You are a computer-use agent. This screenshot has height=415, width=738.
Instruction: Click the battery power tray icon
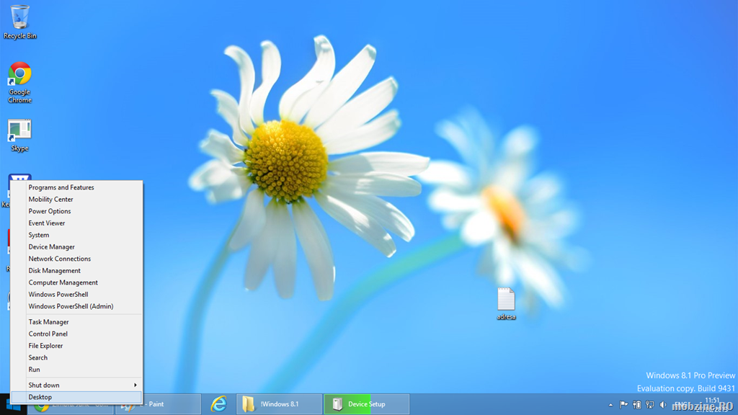pos(637,405)
